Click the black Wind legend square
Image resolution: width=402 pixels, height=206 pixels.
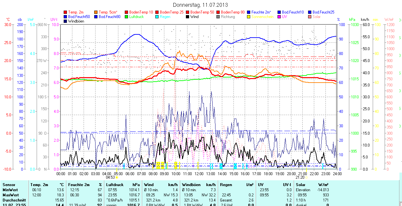coord(187,17)
